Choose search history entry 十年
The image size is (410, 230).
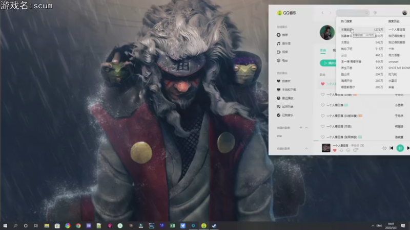pyautogui.click(x=391, y=49)
